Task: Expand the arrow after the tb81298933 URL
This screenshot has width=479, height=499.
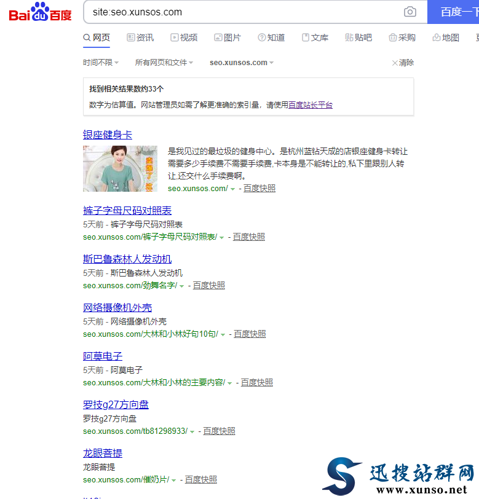Action: point(192,431)
